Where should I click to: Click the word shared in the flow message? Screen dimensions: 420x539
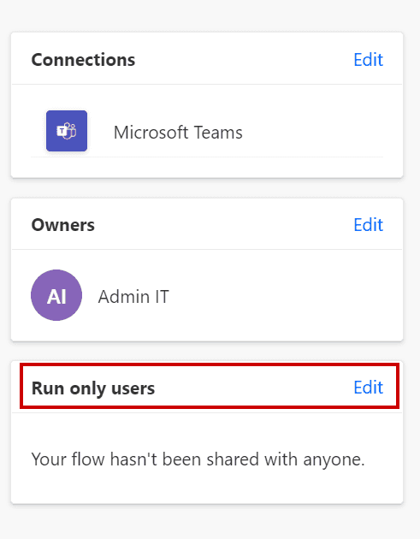(233, 459)
